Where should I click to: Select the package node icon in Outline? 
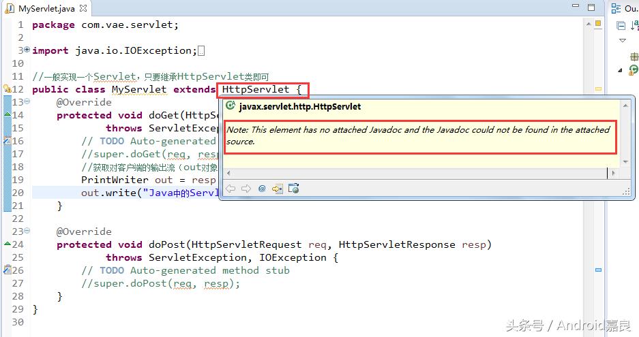(x=634, y=56)
